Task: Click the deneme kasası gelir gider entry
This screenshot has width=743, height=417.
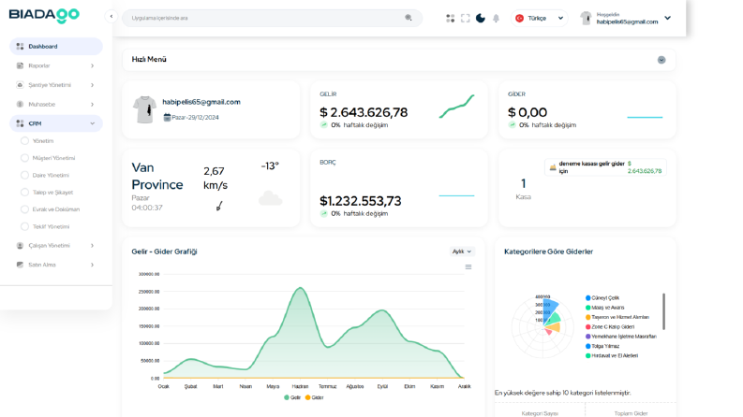Action: tap(605, 167)
